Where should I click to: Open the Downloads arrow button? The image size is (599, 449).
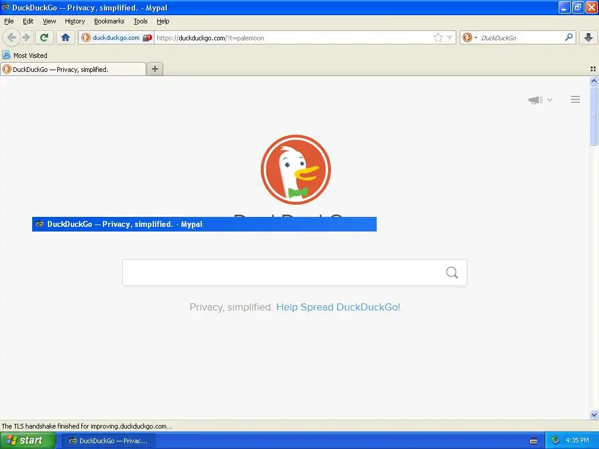pos(588,37)
